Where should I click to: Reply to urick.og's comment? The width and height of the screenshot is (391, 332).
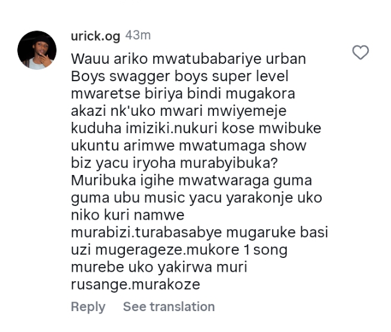pyautogui.click(x=88, y=307)
